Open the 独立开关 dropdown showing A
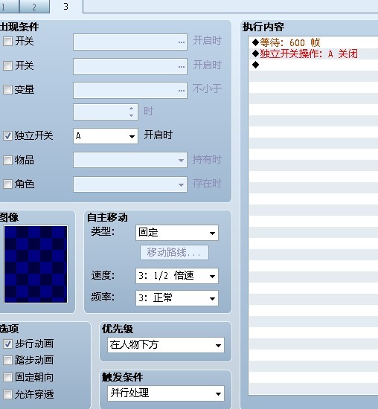 point(106,136)
